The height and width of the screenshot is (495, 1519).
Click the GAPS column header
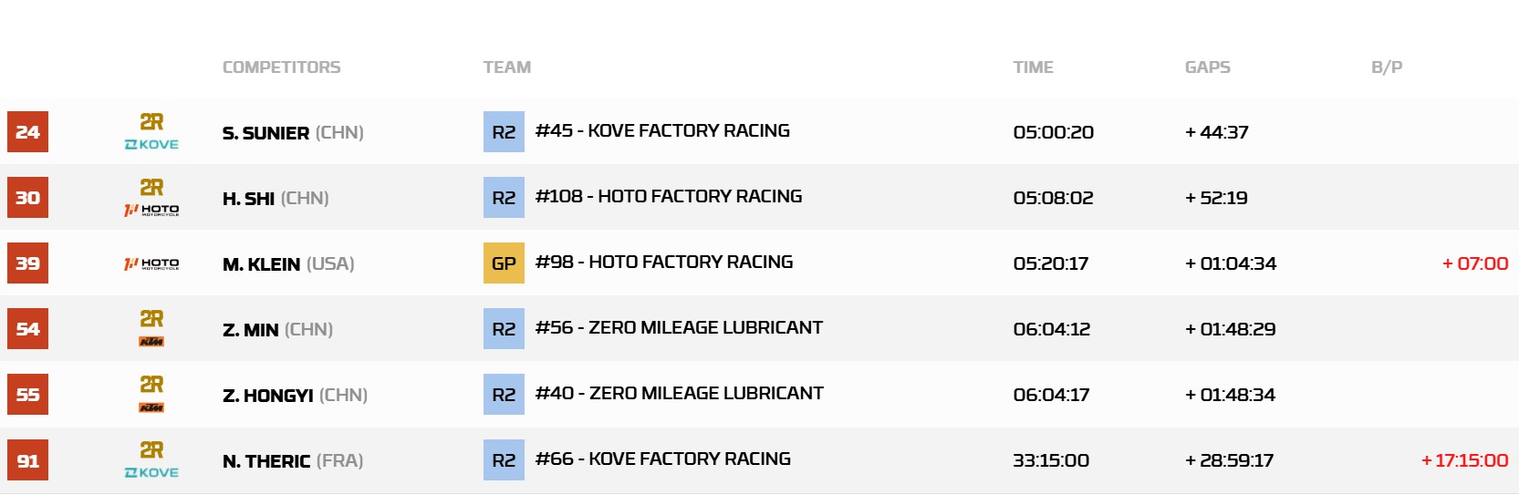point(1207,67)
